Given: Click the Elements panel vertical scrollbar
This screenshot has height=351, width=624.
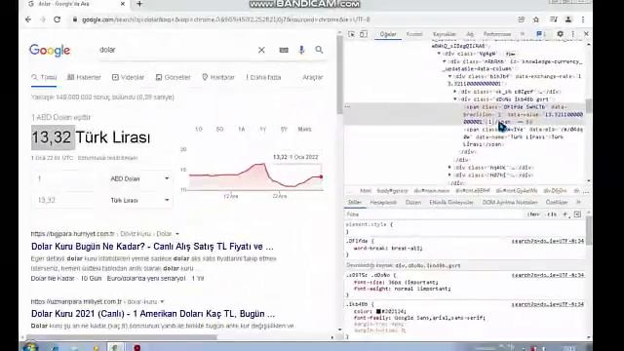Looking at the screenshot, I should (589, 106).
